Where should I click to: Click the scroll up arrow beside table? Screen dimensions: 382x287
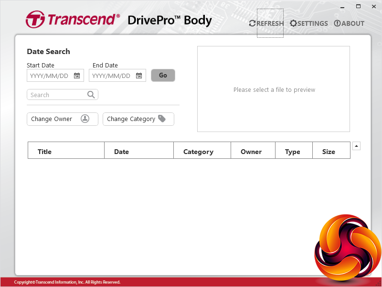356,146
